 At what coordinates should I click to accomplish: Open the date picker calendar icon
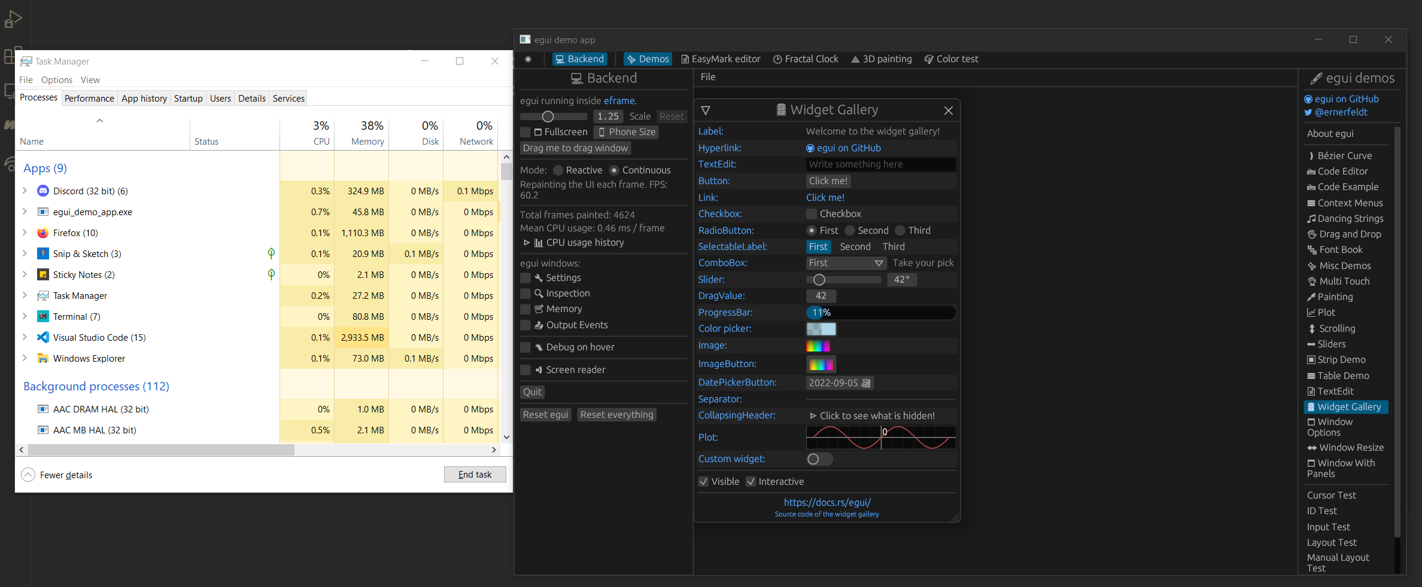(x=866, y=383)
